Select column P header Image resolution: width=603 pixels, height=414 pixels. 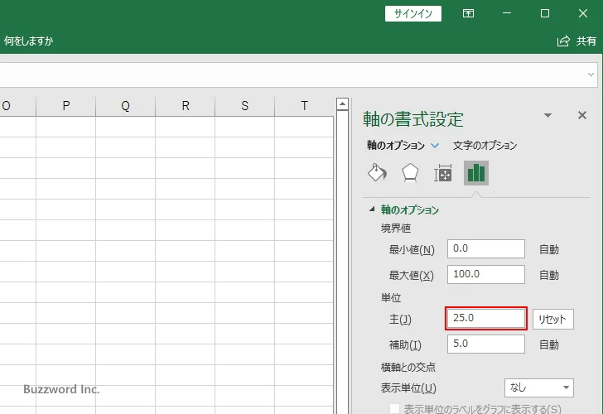65,106
